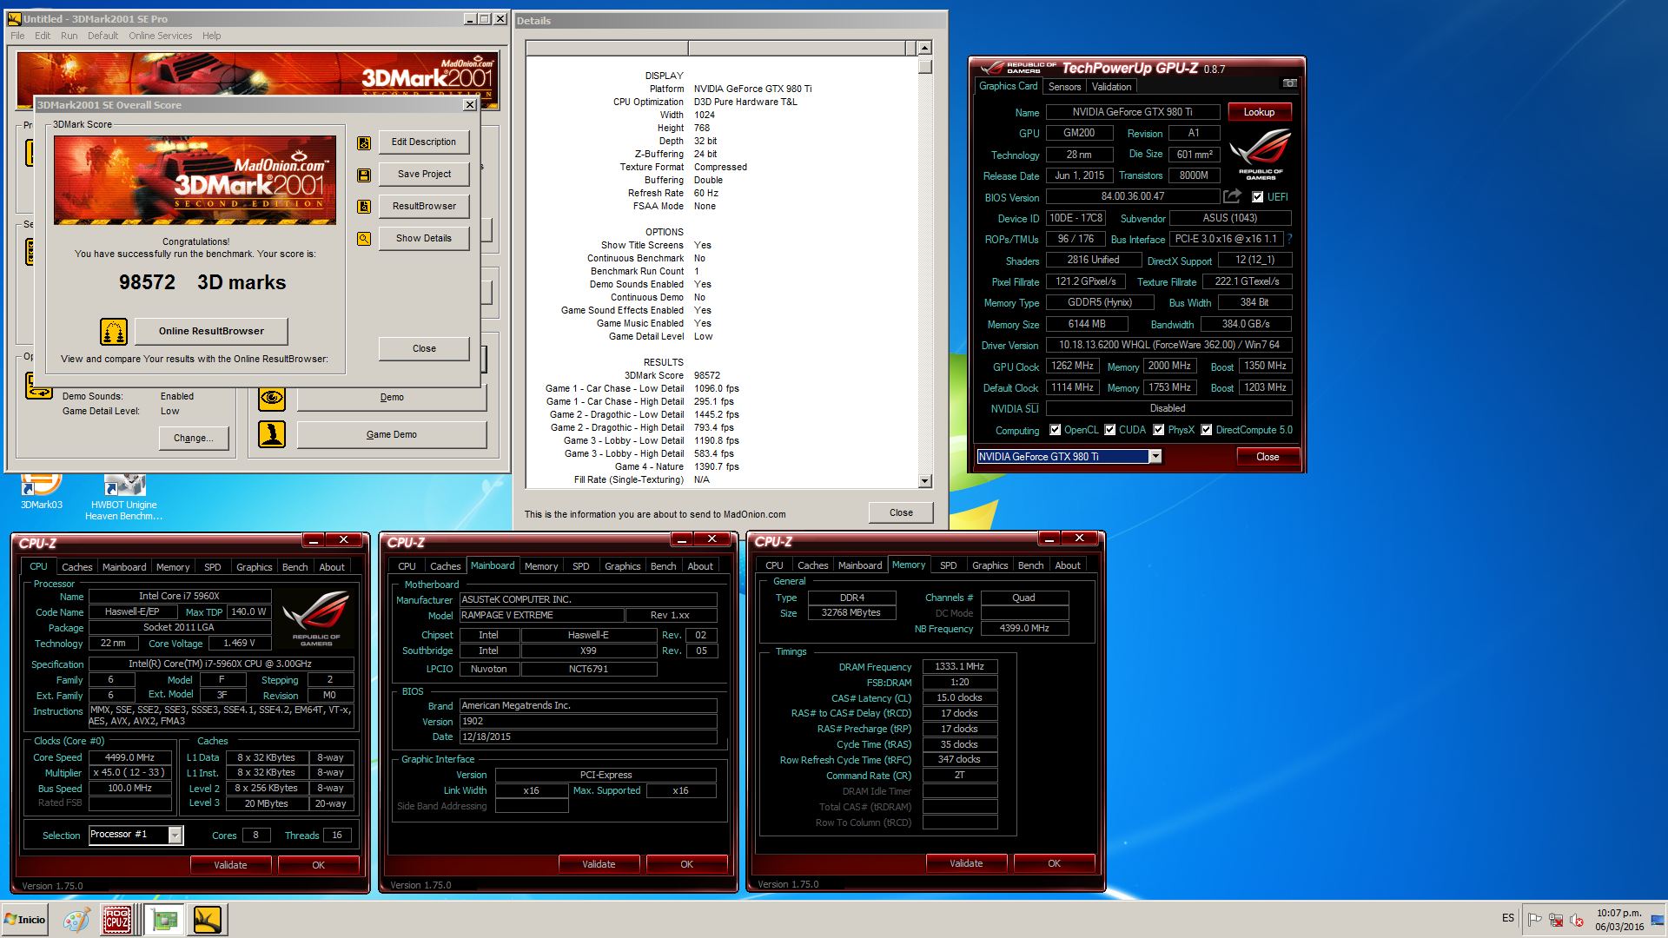Click the ROG logo in GPU-Z

point(1261,154)
